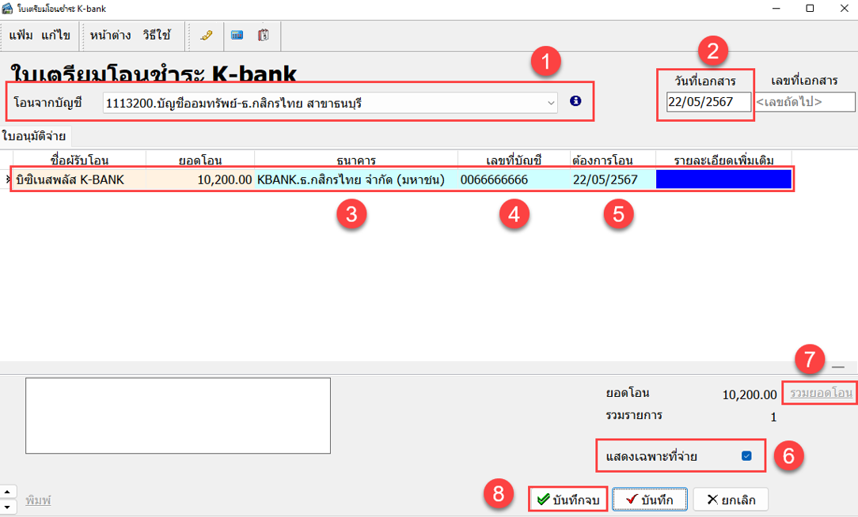
Task: Click the calendar icon in the toolbar
Action: click(x=264, y=36)
